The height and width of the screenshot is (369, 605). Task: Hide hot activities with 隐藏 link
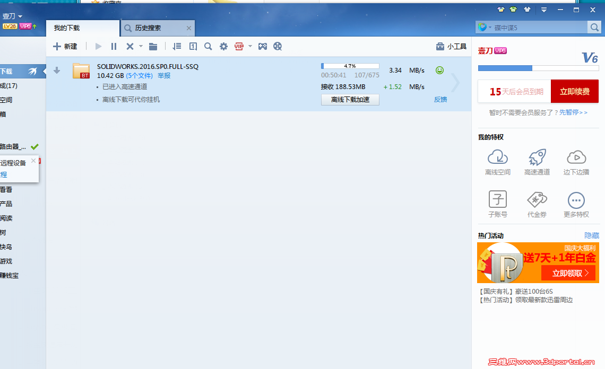point(592,235)
